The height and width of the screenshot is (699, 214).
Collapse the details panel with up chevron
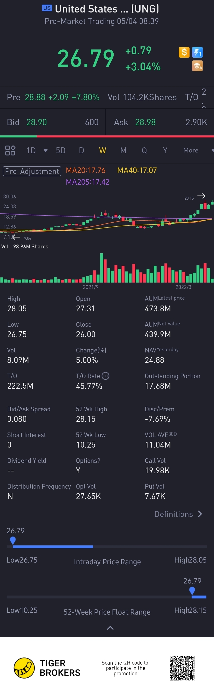tap(110, 628)
